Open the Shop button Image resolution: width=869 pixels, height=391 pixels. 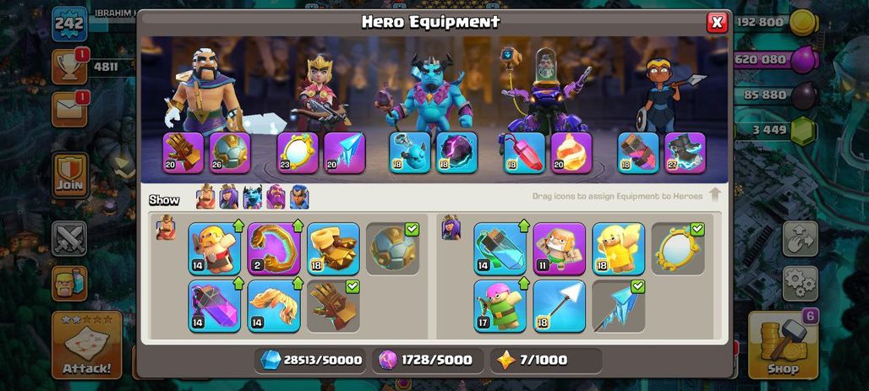(783, 345)
